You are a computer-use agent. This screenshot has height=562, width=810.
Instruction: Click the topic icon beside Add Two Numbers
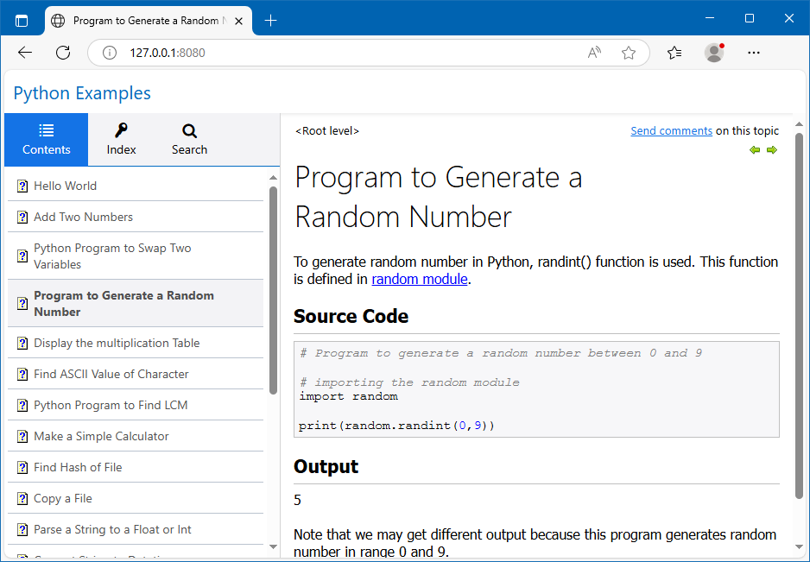tap(22, 217)
